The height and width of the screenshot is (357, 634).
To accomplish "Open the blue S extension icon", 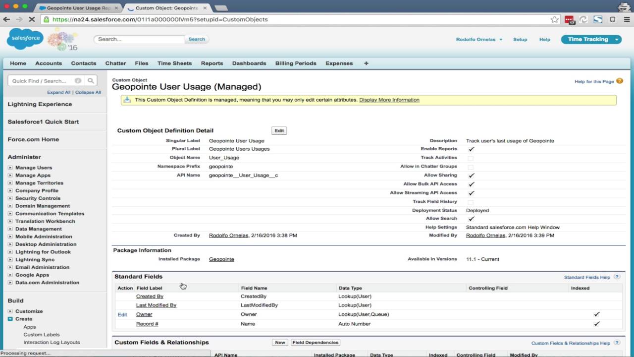I will click(598, 19).
